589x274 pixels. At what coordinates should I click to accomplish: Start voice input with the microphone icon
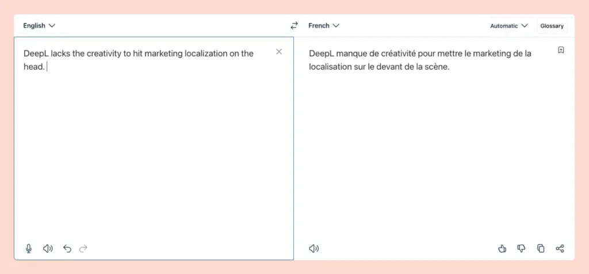(29, 249)
